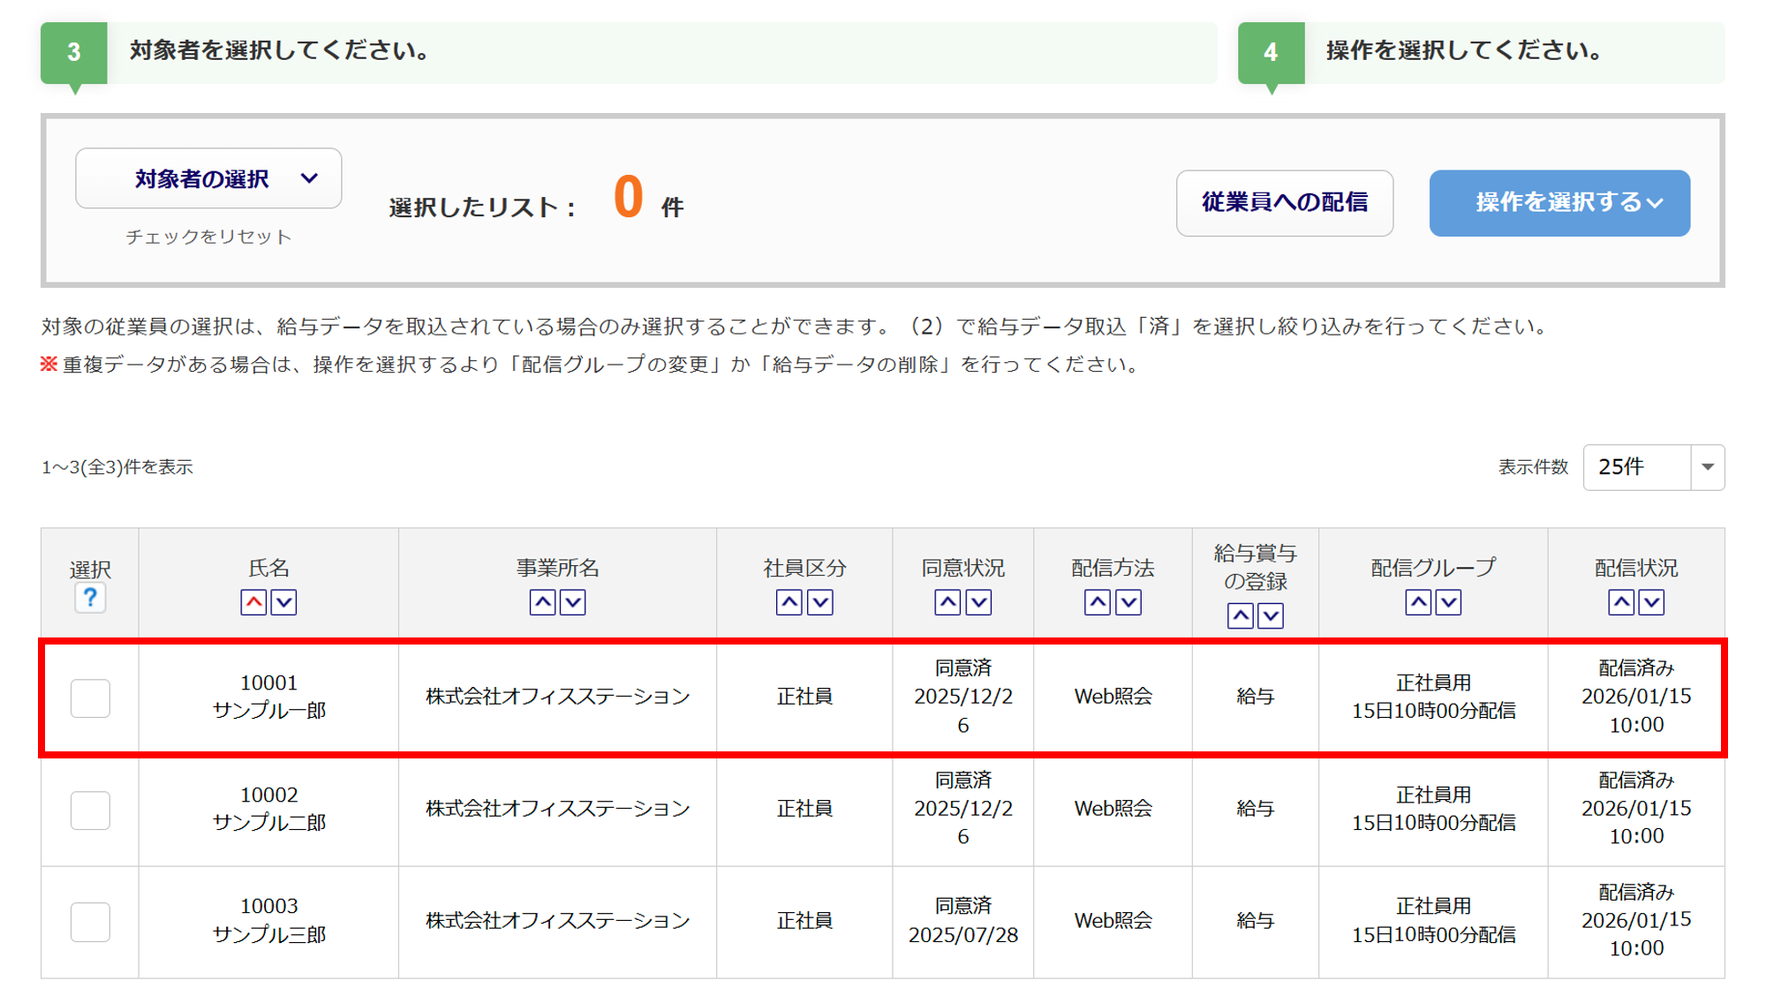Check the box for サンプル三郎
Viewport: 1766px width, 1003px height.
(90, 921)
